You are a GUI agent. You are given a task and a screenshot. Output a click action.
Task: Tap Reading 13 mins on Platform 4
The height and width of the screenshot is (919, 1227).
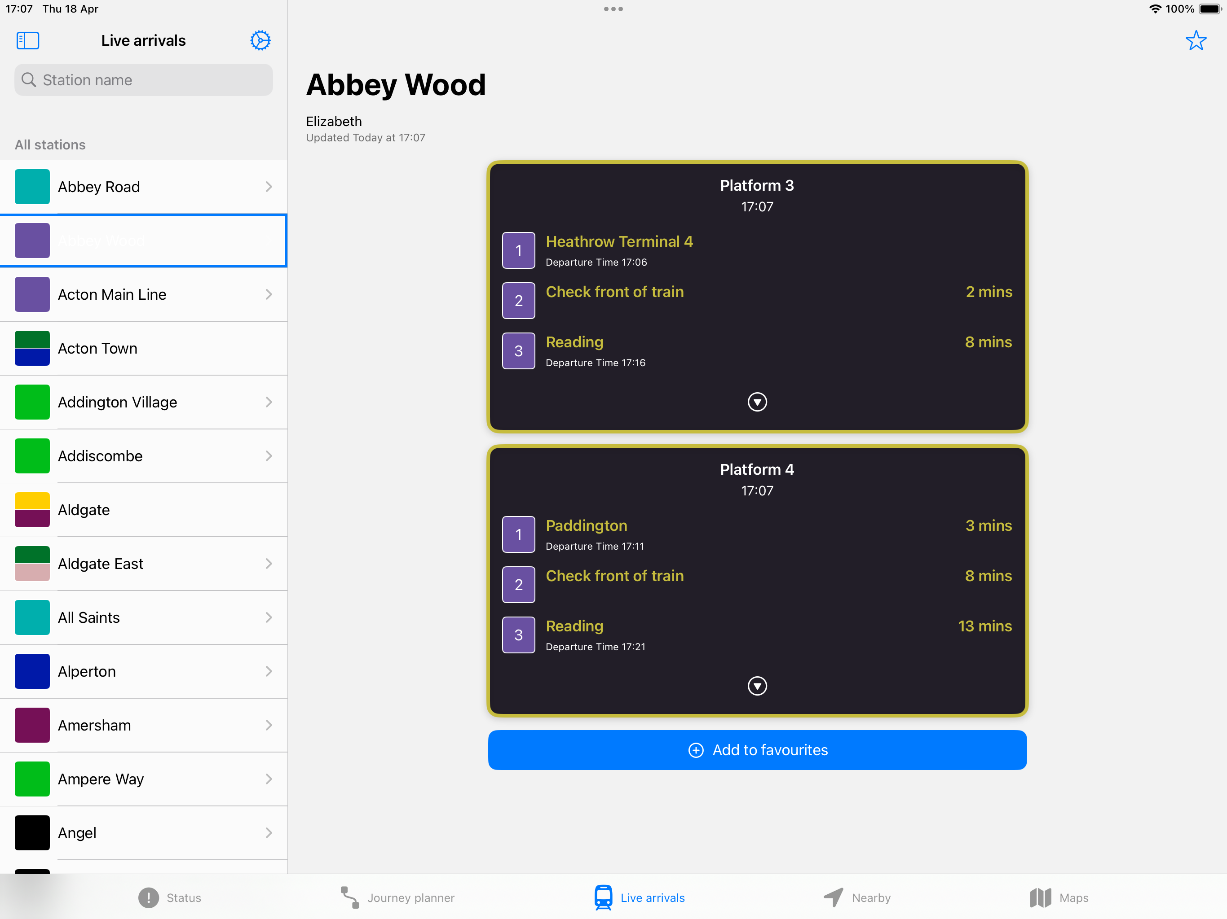757,635
